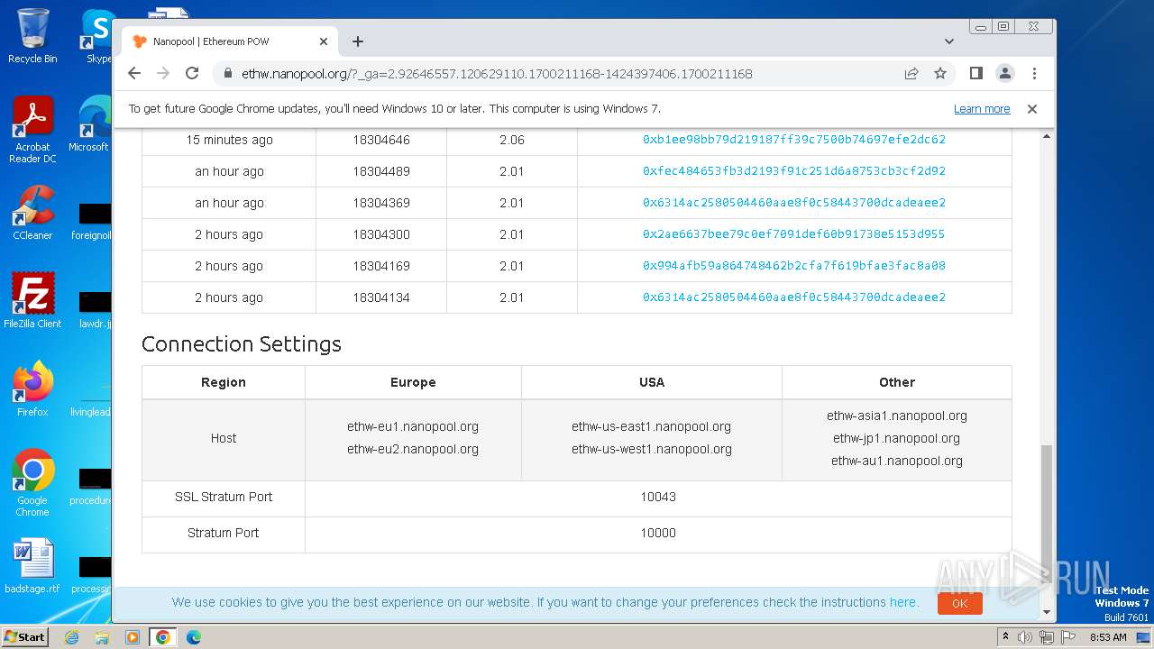Select the Nanopool Ethereum POW tab
Image resolution: width=1154 pixels, height=649 pixels.
[230, 41]
